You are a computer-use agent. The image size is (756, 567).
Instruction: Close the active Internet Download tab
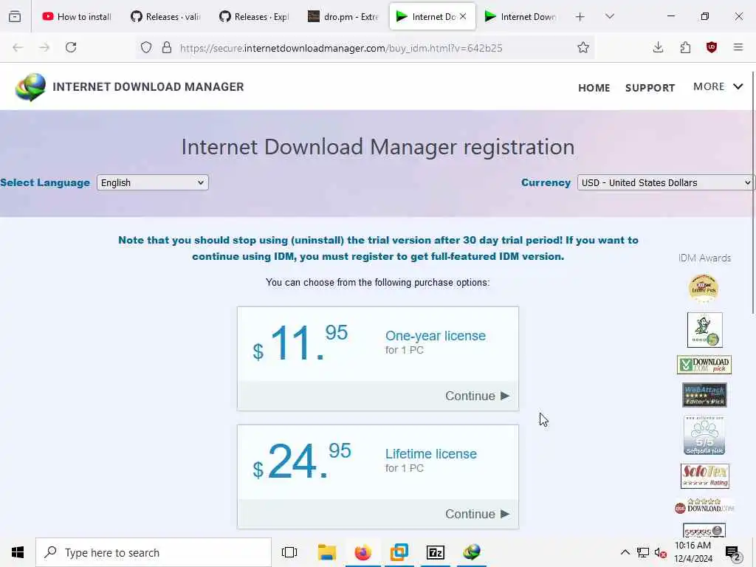[x=463, y=16]
